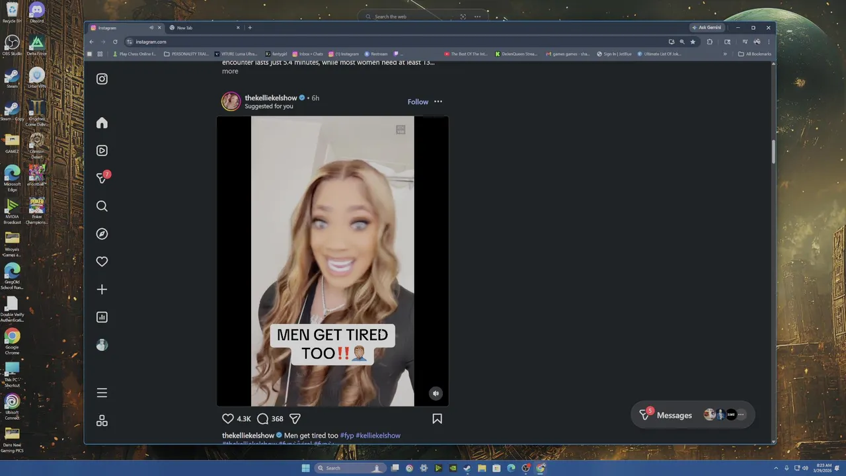The height and width of the screenshot is (476, 846).
Task: Open The Best Of The Int... bookmark
Action: click(x=466, y=54)
